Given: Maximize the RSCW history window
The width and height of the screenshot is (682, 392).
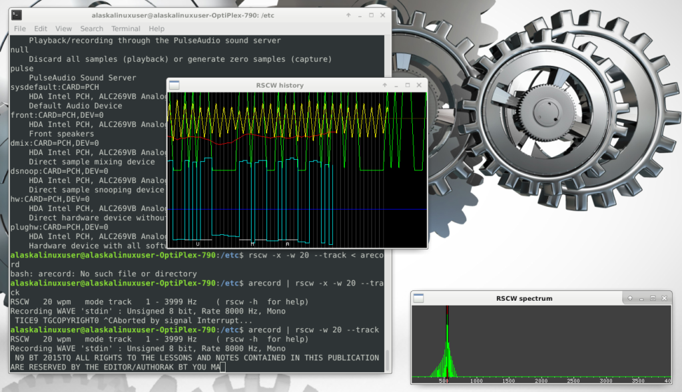Looking at the screenshot, I should coord(407,85).
